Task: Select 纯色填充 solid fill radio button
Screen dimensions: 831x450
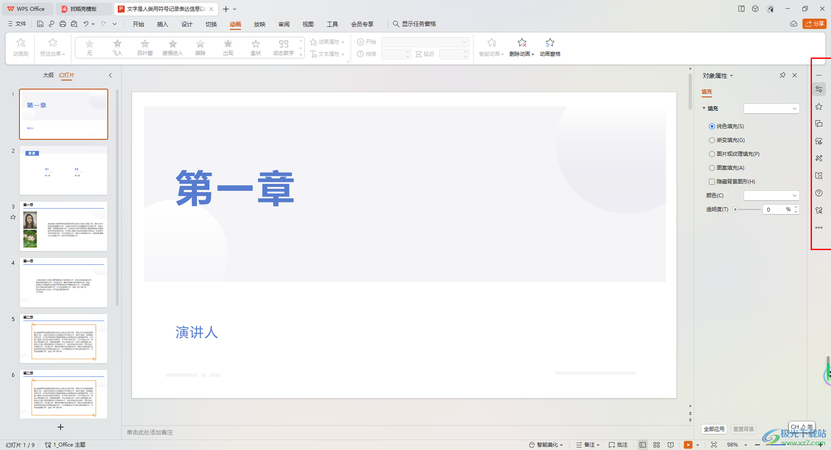Action: pyautogui.click(x=712, y=126)
